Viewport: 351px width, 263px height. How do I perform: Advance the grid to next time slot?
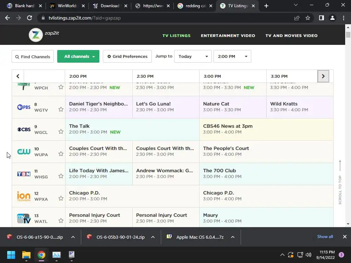(x=323, y=76)
